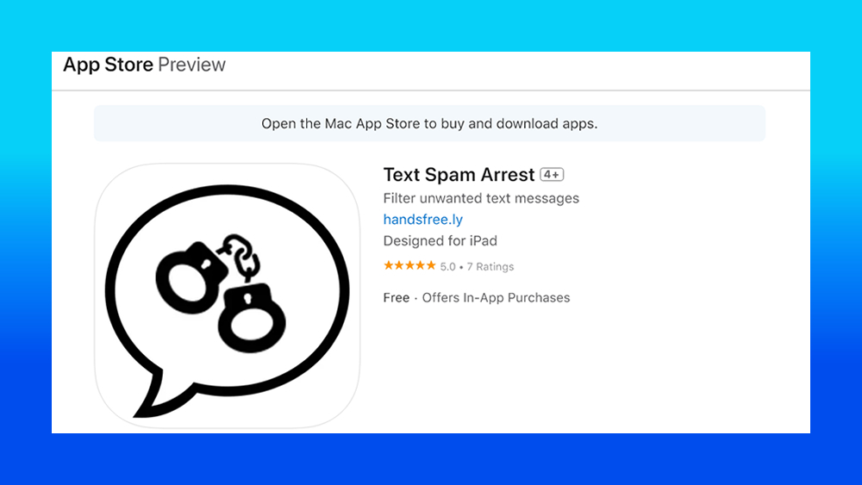Viewport: 862px width, 485px height.
Task: Click the five-star rating stars
Action: (409, 266)
